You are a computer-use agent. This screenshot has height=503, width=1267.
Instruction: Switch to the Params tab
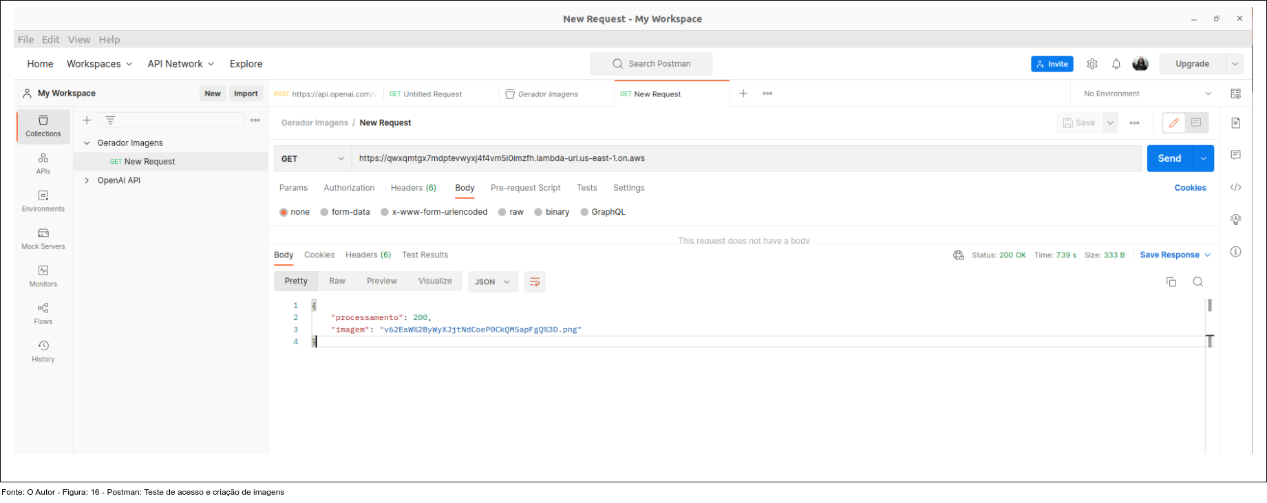293,188
